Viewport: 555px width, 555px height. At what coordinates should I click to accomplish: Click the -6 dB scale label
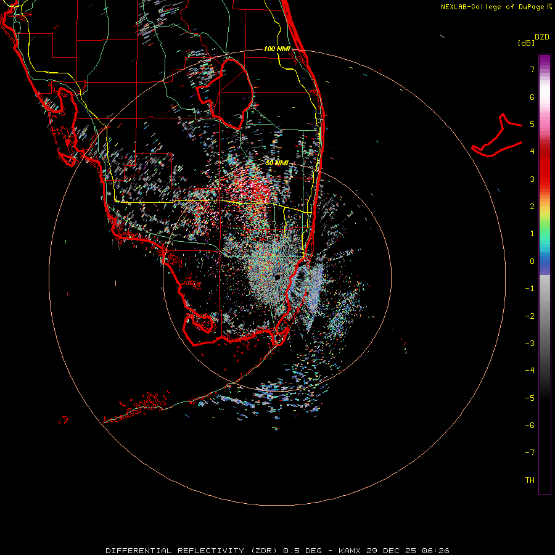coord(530,425)
